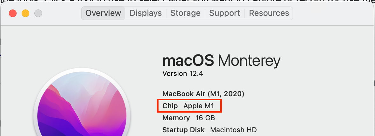Switch to the Displays tab
This screenshot has width=375, height=136.
146,13
